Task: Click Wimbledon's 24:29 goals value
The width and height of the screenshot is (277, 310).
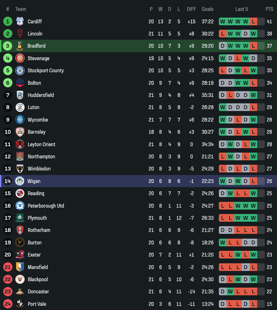Action: 207,169
